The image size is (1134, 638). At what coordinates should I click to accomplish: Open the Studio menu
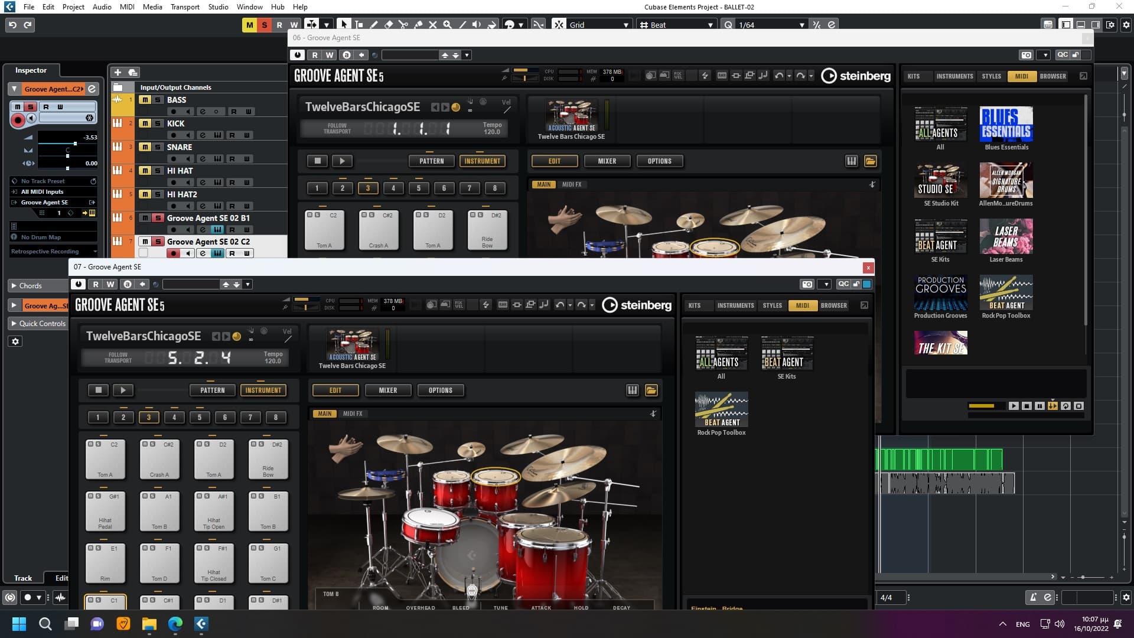click(x=218, y=7)
